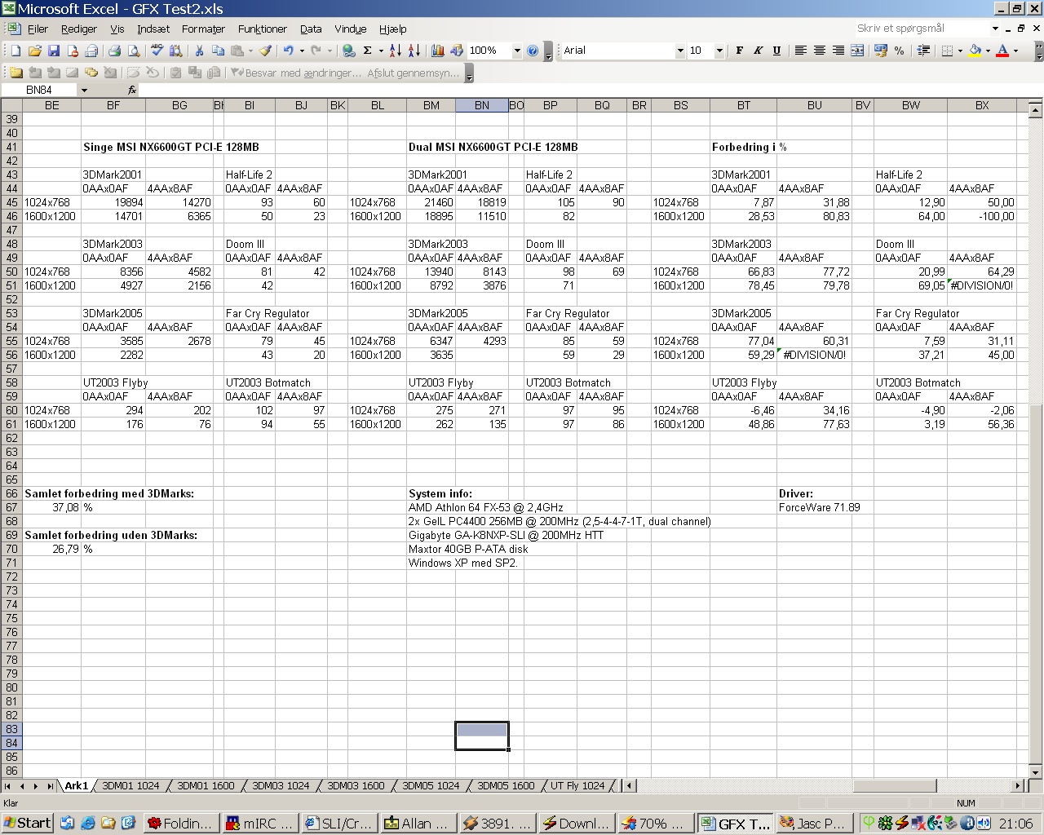Click the horizontal scrollbar thumb
The width and height of the screenshot is (1044, 835).
click(895, 785)
